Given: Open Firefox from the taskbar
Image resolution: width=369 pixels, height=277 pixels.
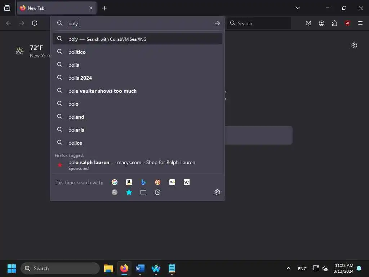Looking at the screenshot, I should coord(124,268).
